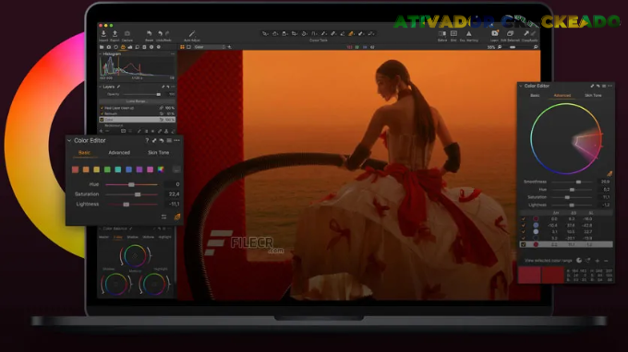
Task: Click the Before comparison icon
Action: [x=442, y=33]
